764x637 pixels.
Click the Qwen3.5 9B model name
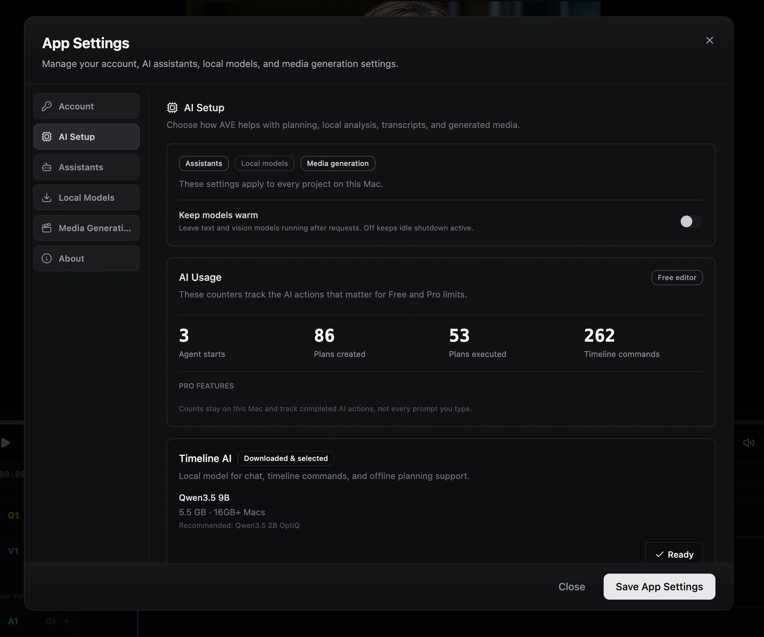[x=204, y=497]
